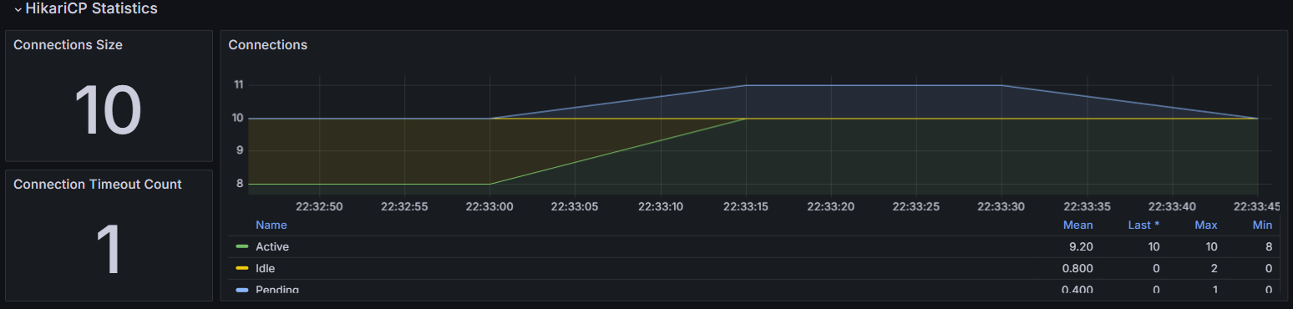
Task: Click the y-axis label 9
Action: point(240,151)
